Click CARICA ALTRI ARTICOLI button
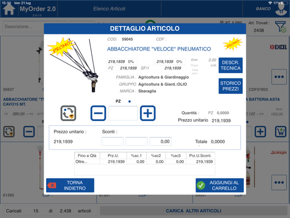 click(193, 211)
